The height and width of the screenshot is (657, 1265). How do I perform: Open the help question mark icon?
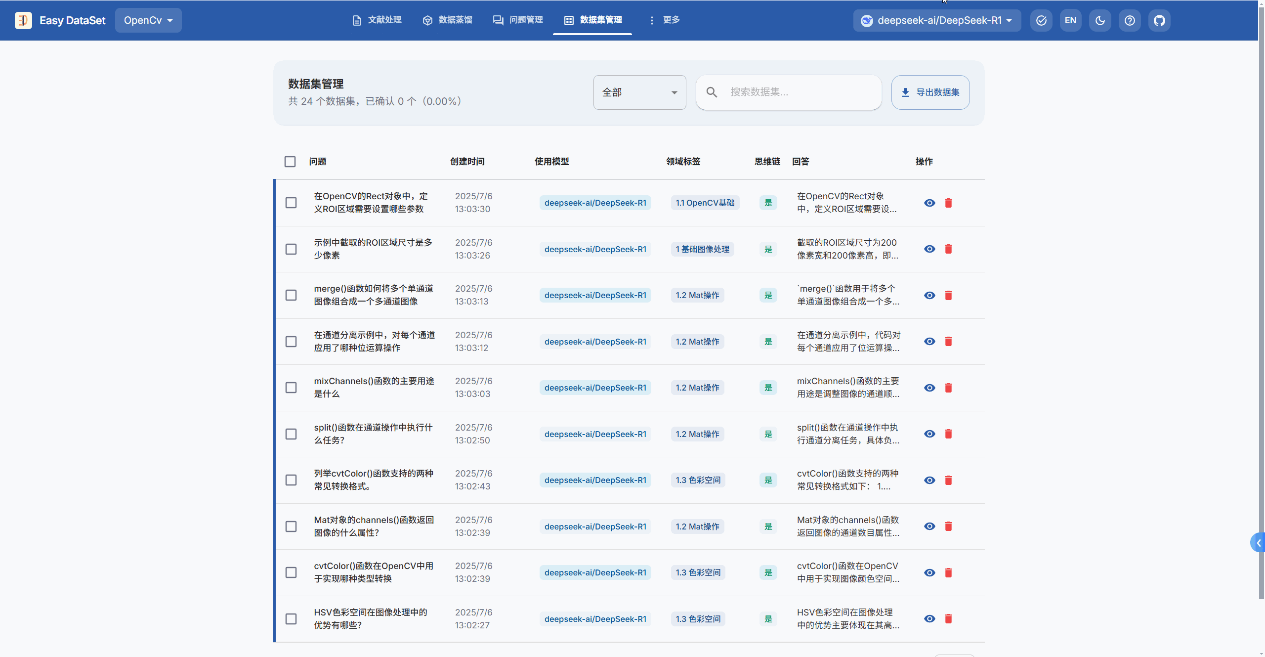point(1130,20)
